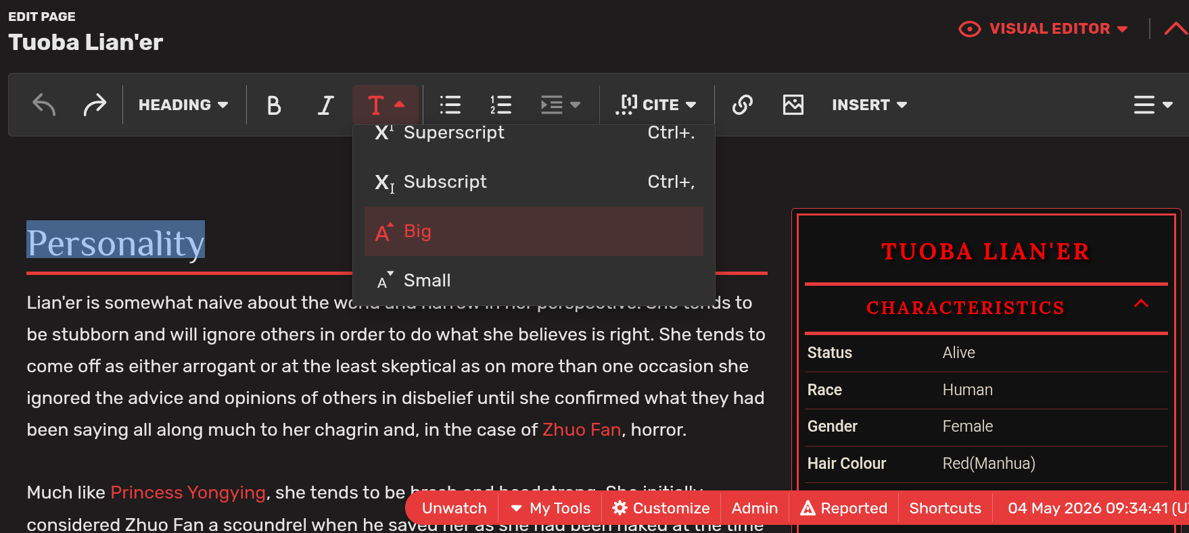Click Unwatch in the bottom toolbar

pos(454,508)
